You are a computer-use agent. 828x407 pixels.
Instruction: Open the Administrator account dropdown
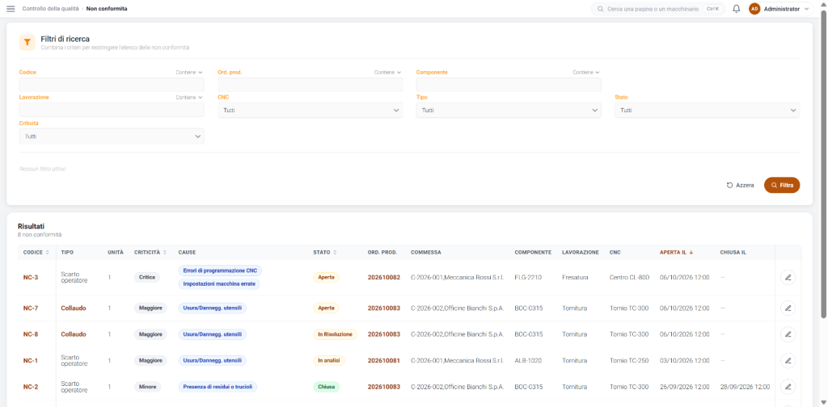click(x=781, y=9)
